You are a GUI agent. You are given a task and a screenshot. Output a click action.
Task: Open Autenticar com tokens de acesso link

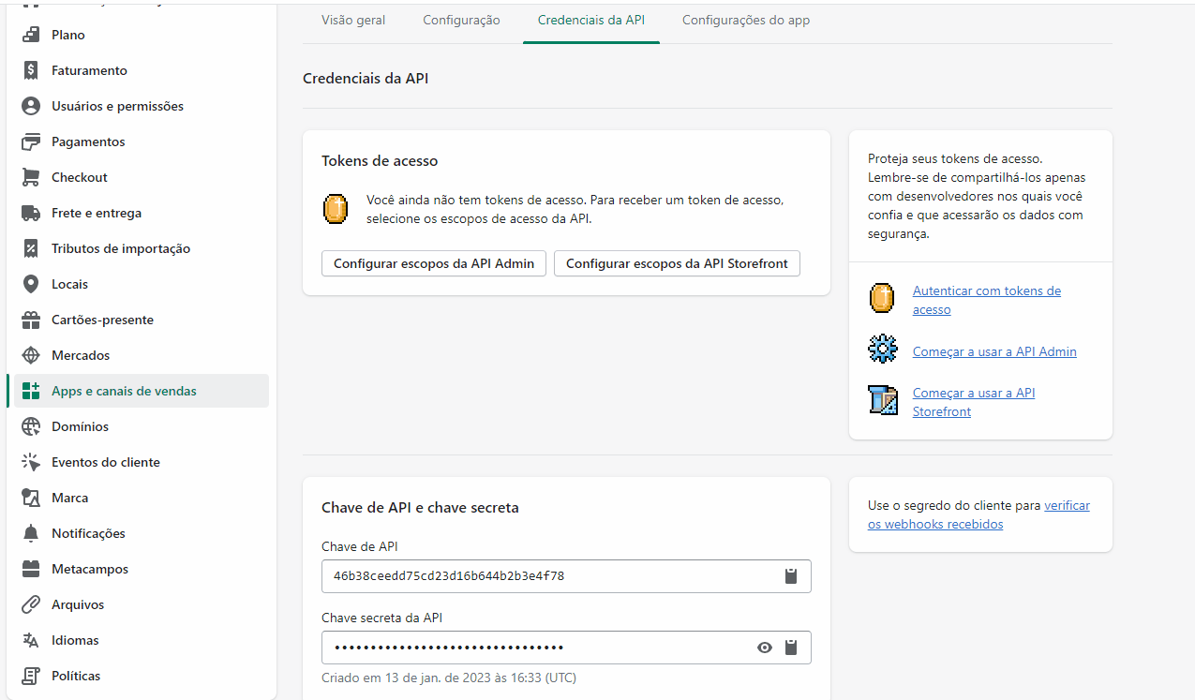(x=987, y=300)
